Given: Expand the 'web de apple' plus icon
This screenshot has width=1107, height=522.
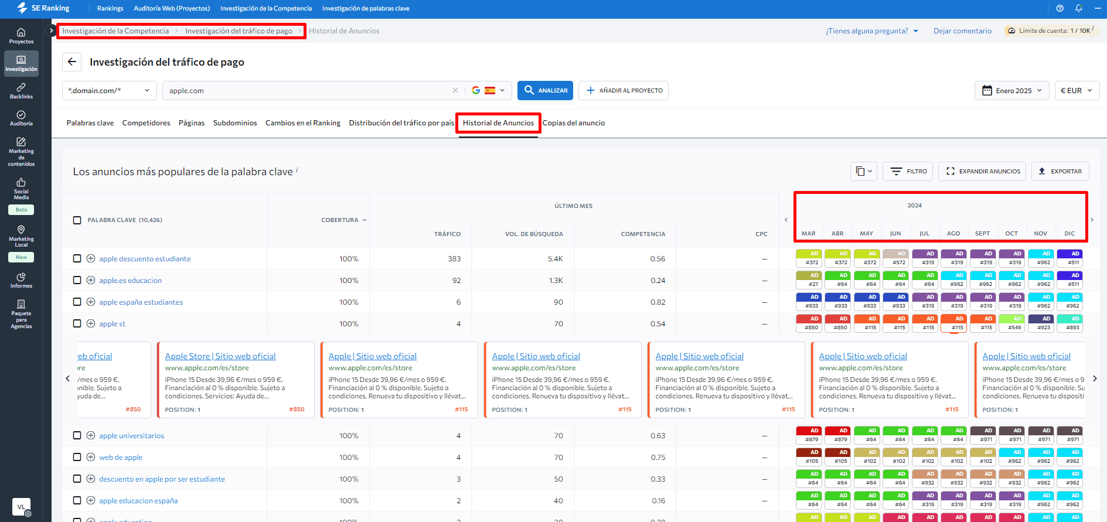Looking at the screenshot, I should pyautogui.click(x=91, y=457).
